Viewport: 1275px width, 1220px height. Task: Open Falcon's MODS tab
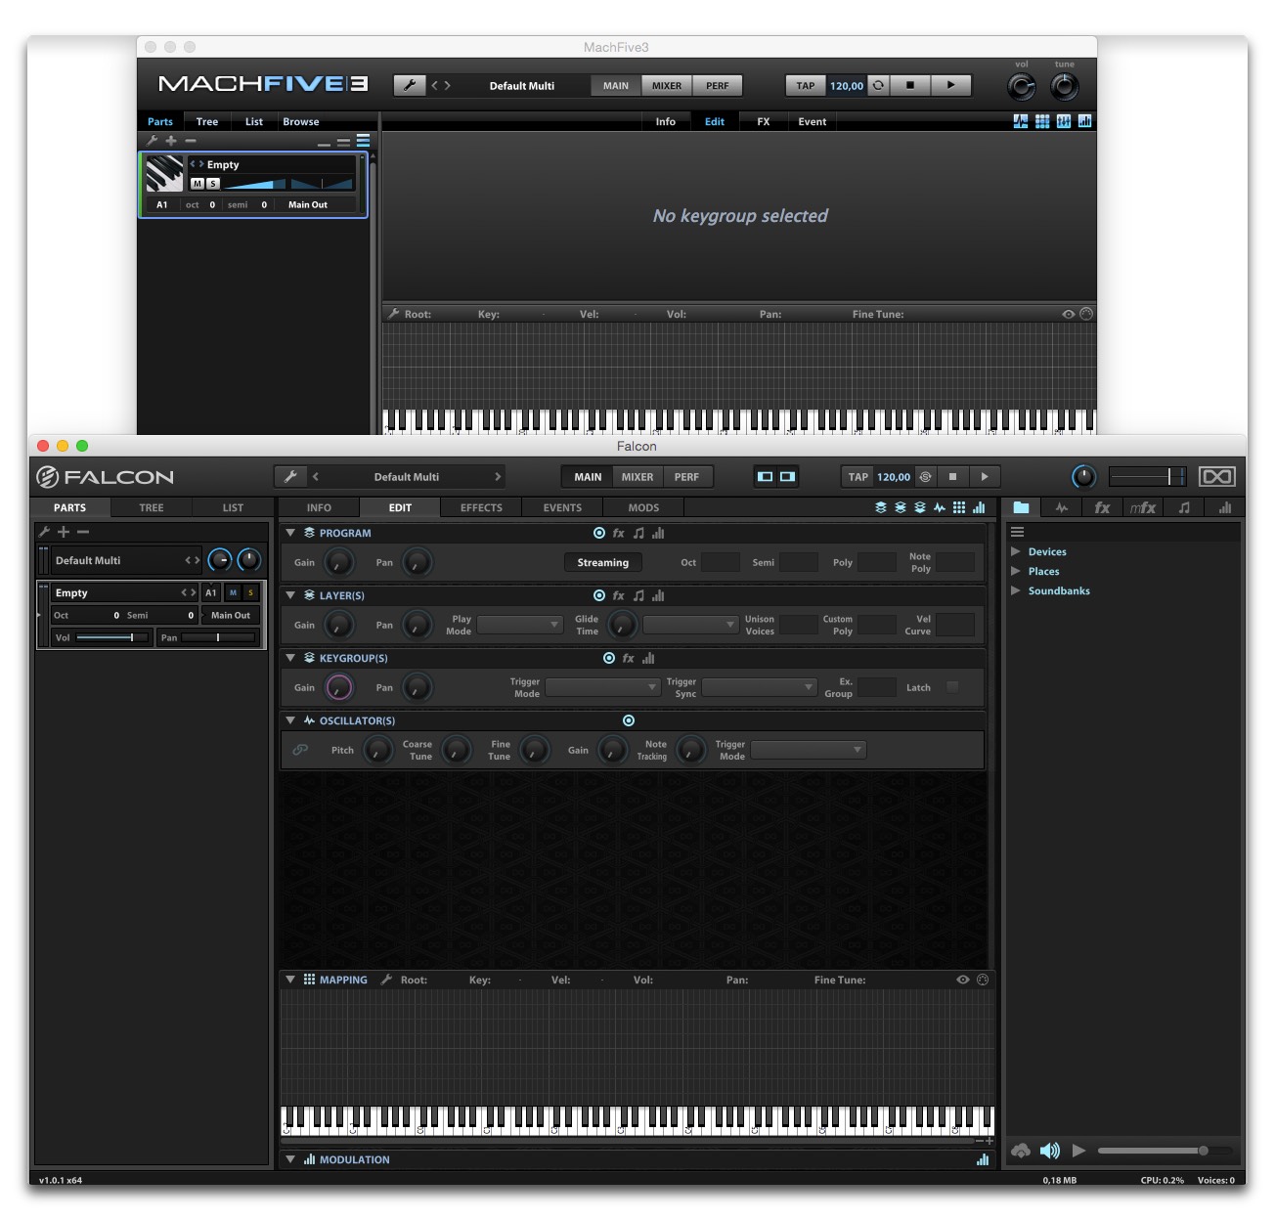[x=643, y=507]
